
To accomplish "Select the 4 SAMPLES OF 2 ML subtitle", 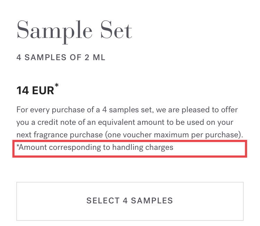I will 61,57.
